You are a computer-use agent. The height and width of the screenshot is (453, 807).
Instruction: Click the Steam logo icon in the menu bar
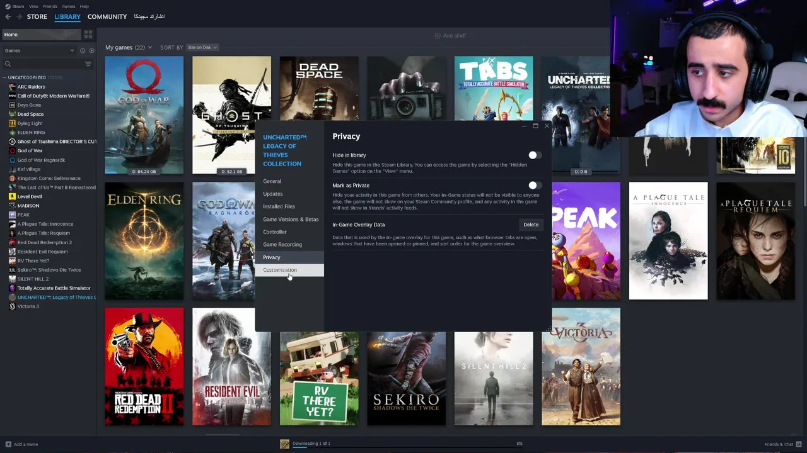[7, 6]
